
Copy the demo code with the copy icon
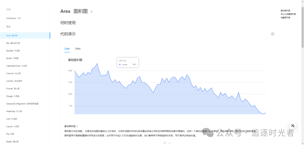pos(165,143)
